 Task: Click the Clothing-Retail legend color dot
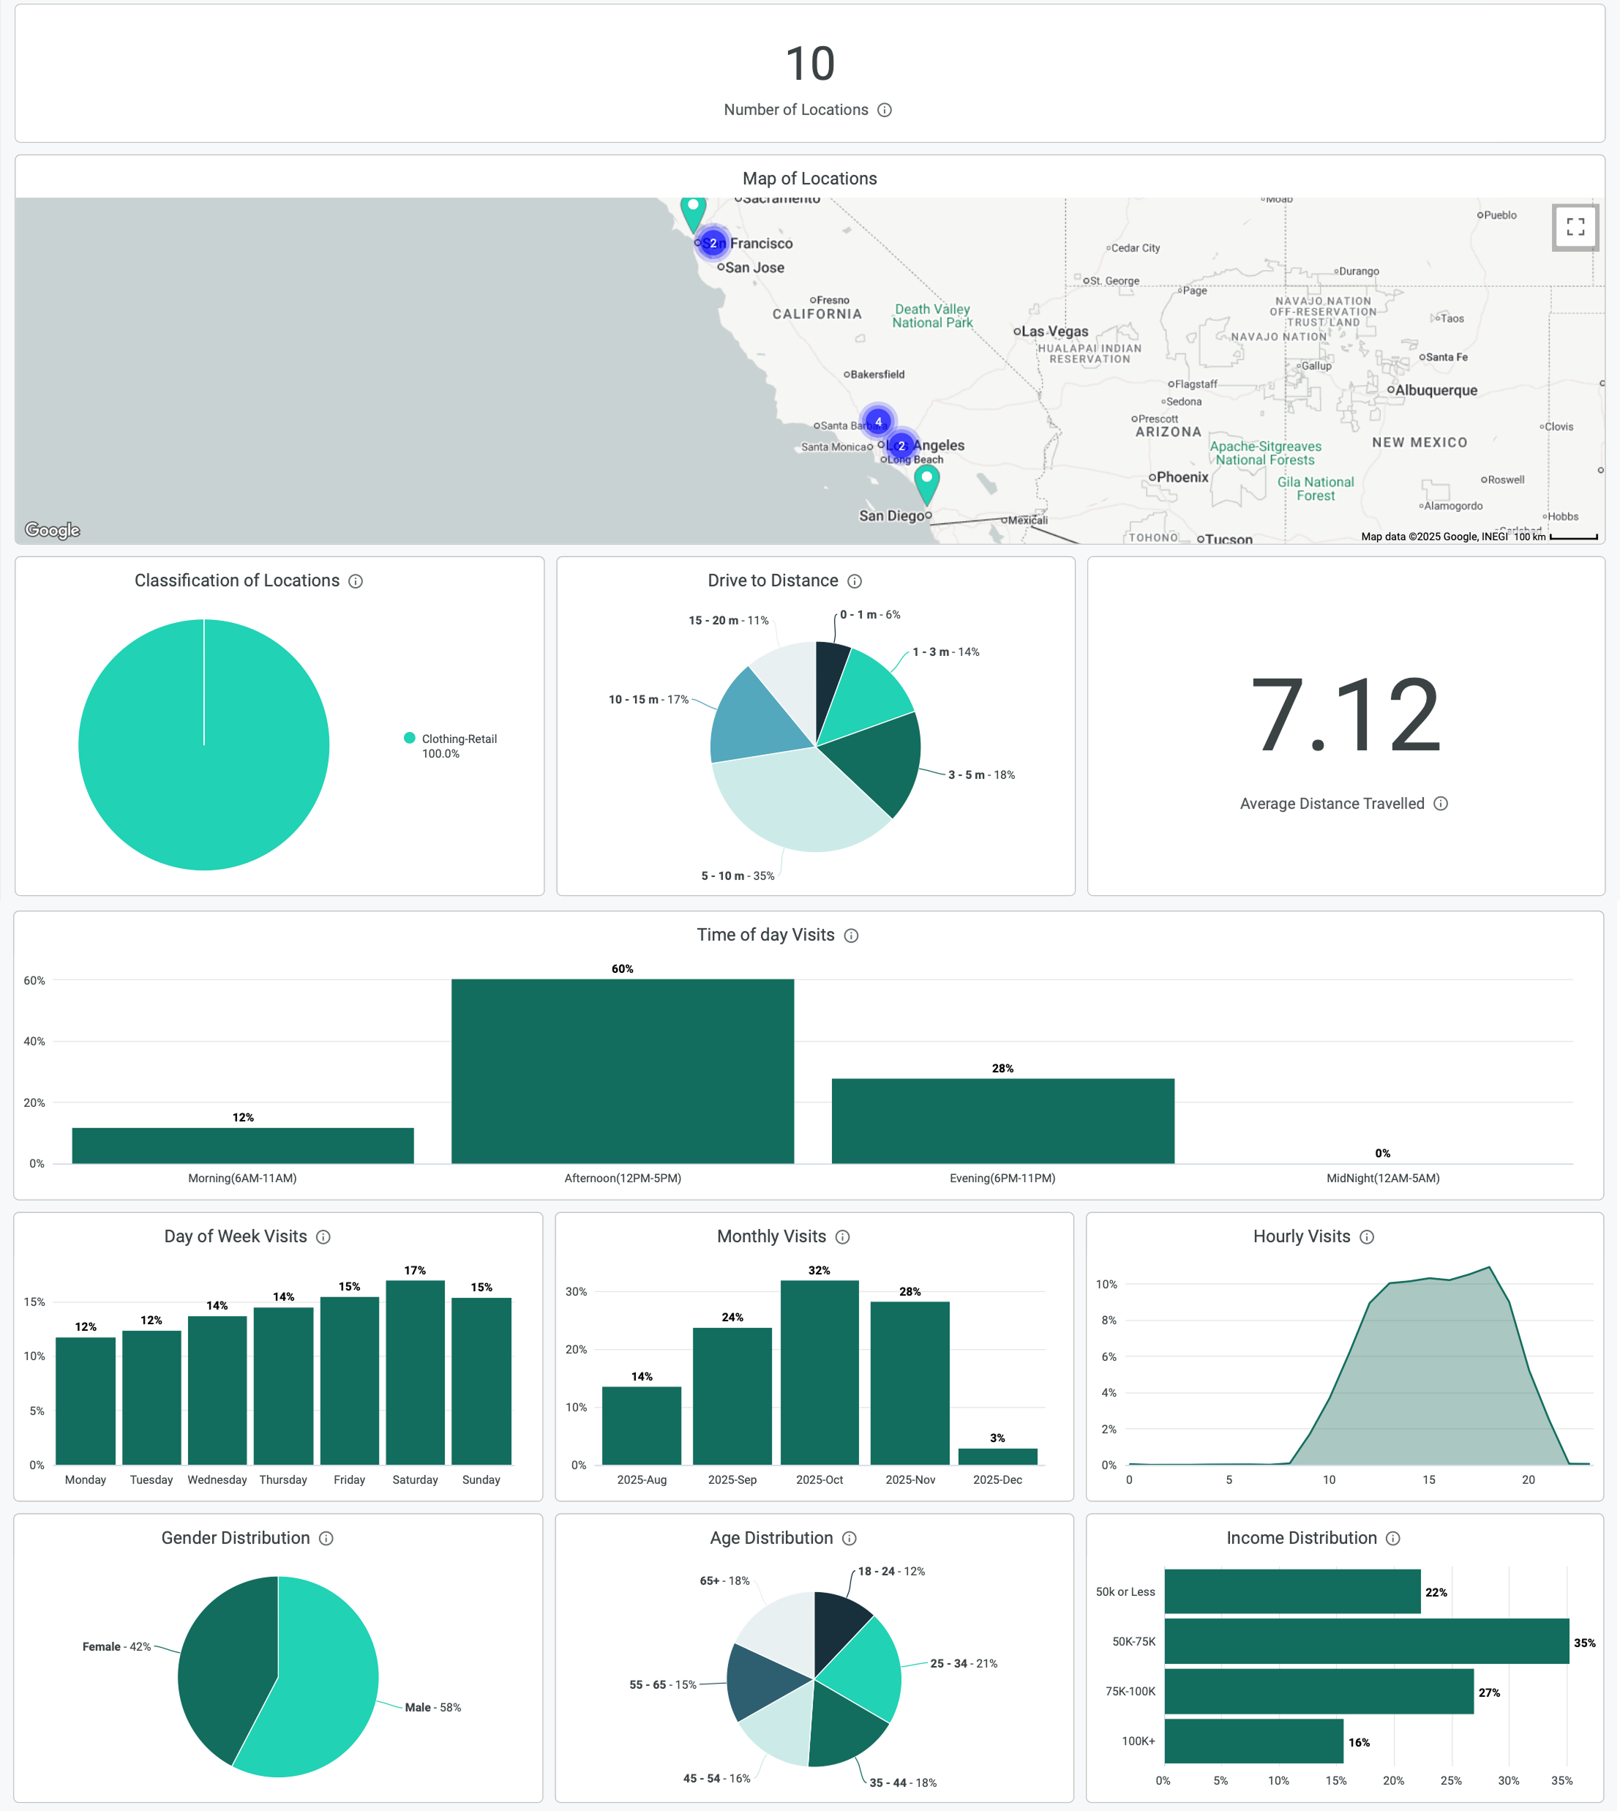(410, 737)
